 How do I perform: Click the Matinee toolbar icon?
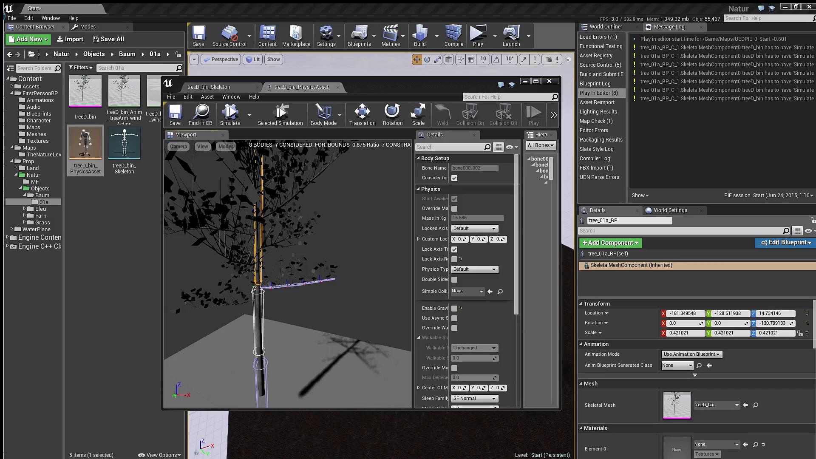tap(391, 33)
